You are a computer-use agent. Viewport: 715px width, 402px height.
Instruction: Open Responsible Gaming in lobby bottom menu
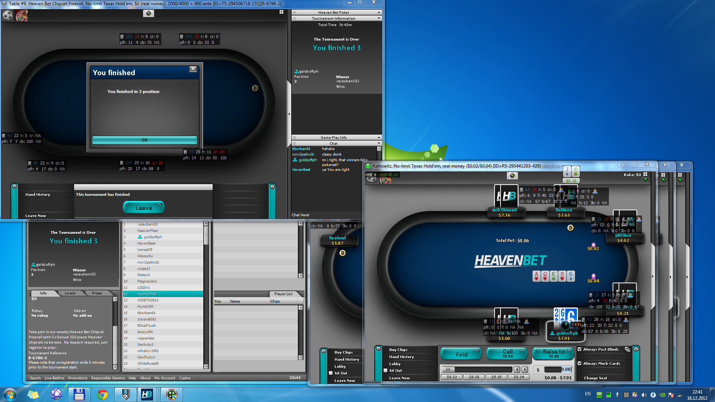[108, 378]
